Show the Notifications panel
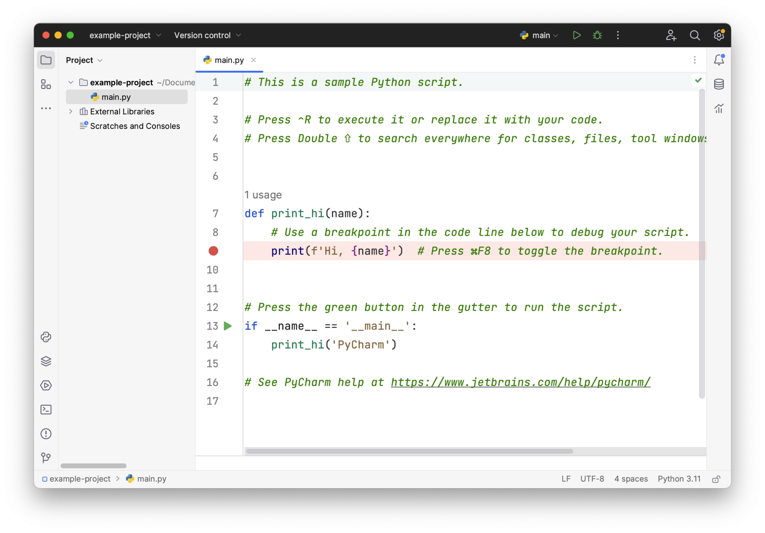This screenshot has height=533, width=765. pos(719,60)
